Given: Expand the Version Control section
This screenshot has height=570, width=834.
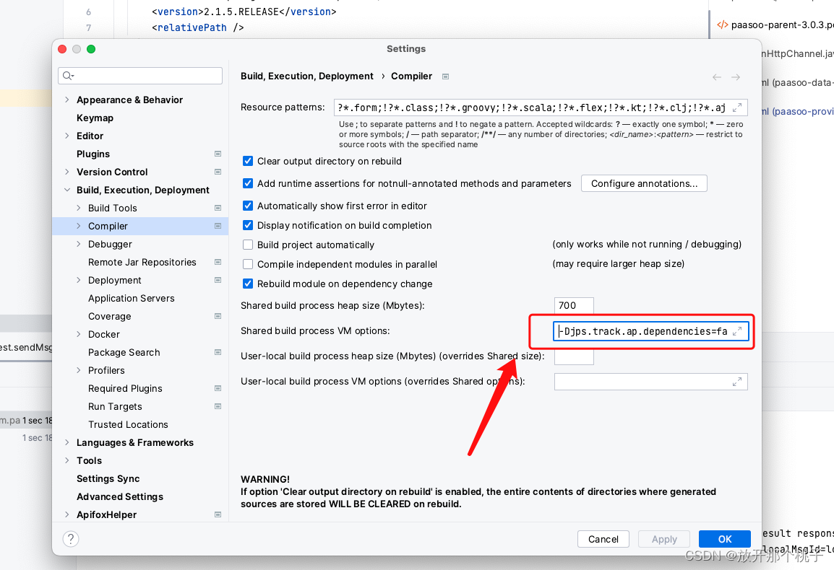Looking at the screenshot, I should (67, 172).
